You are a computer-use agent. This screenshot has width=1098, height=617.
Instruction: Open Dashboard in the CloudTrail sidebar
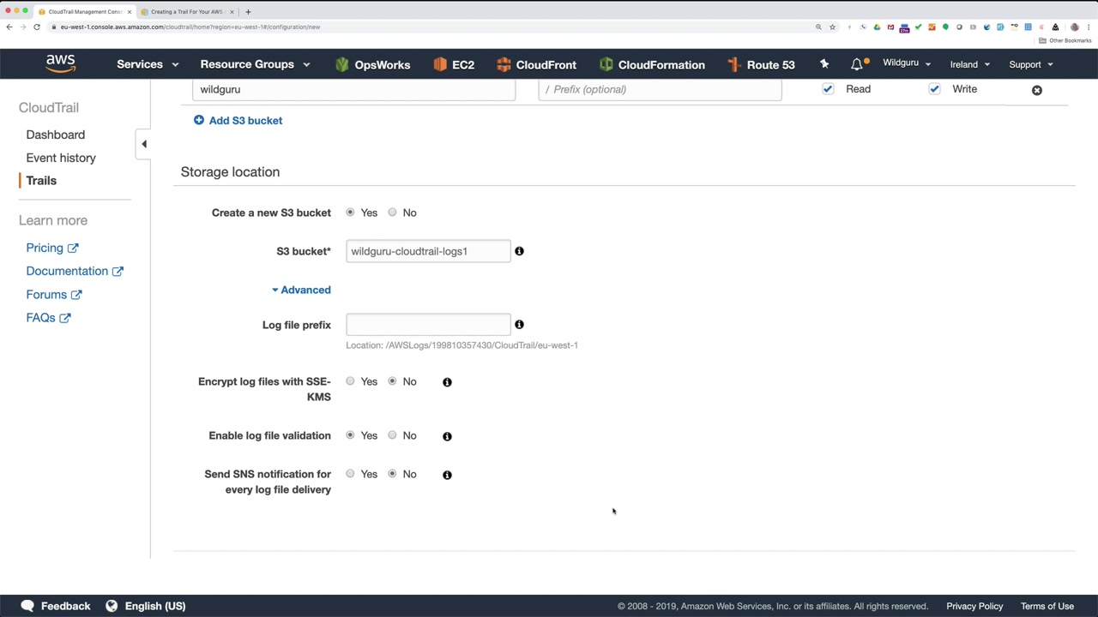coord(56,135)
